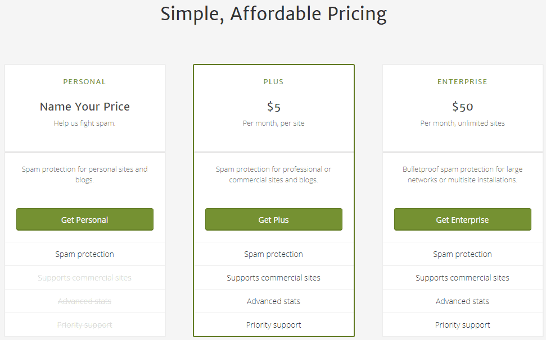The height and width of the screenshot is (340, 546).
Task: Click struck-through Advanced stats in Personal
Action: click(x=85, y=301)
